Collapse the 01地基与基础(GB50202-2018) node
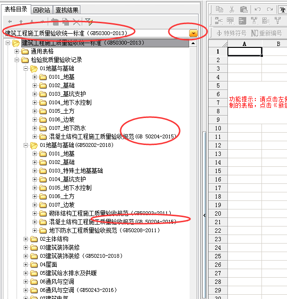287x299 pixels. coord(26,145)
